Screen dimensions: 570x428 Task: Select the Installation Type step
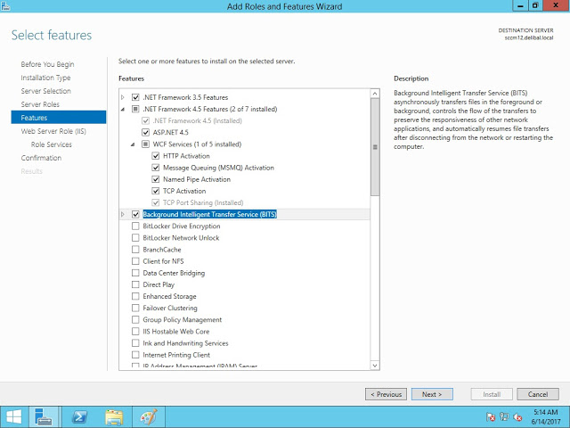tap(45, 78)
